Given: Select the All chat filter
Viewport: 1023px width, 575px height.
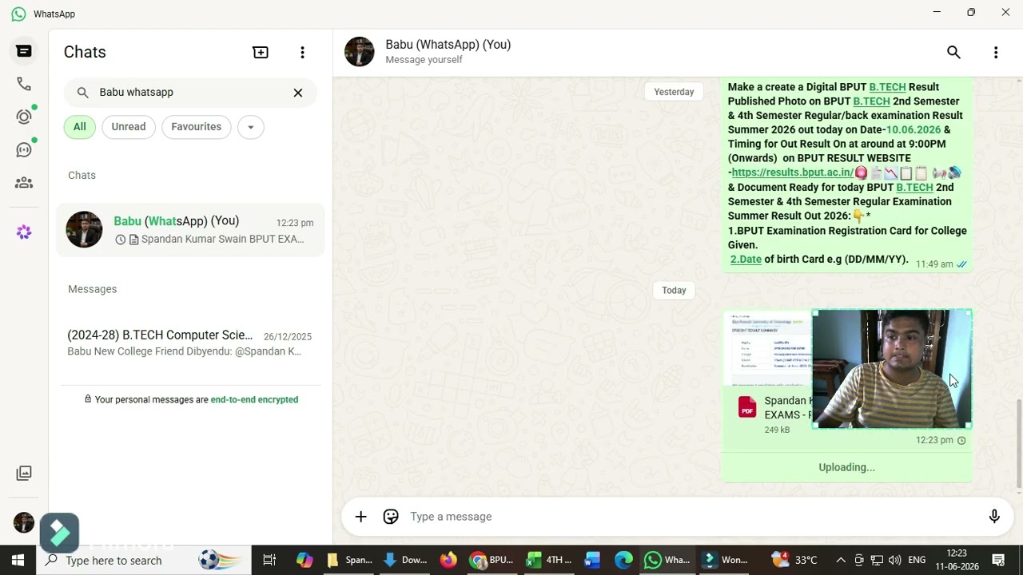Looking at the screenshot, I should coord(80,127).
